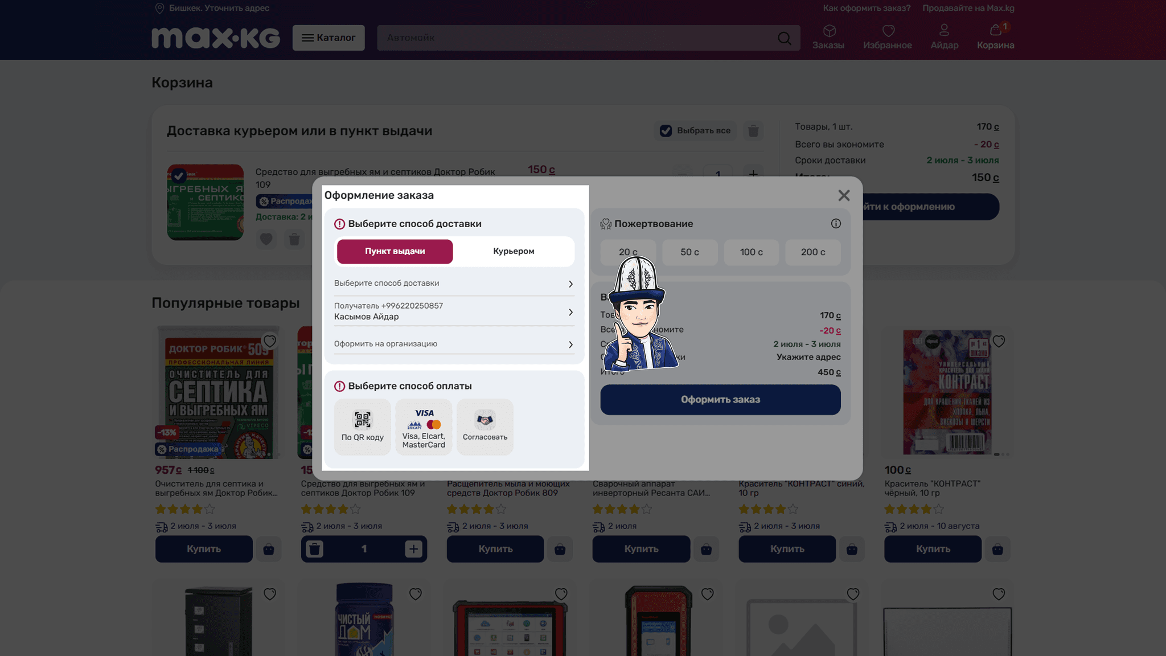This screenshot has width=1166, height=656.
Task: Switch delivery method to Курьером
Action: tap(514, 251)
